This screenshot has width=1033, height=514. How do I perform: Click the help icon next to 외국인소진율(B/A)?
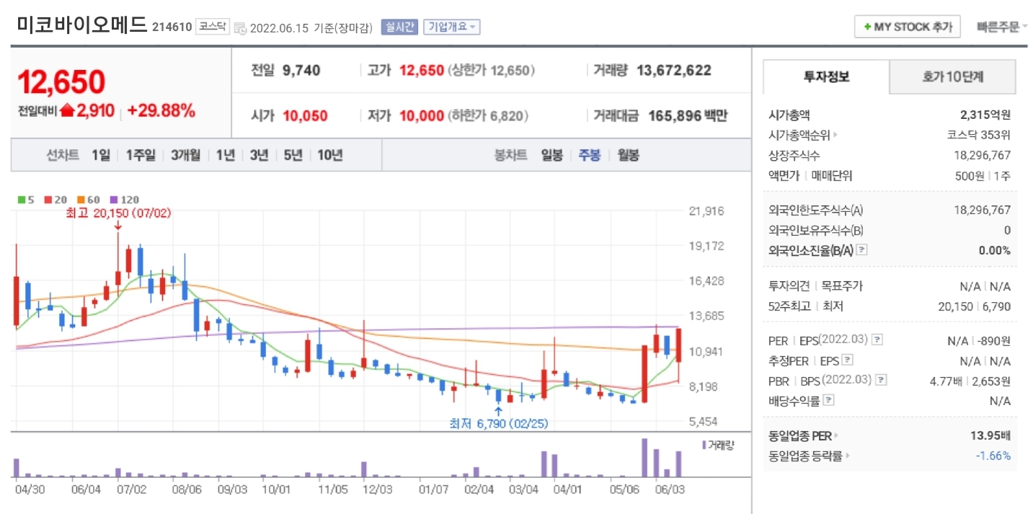click(862, 250)
